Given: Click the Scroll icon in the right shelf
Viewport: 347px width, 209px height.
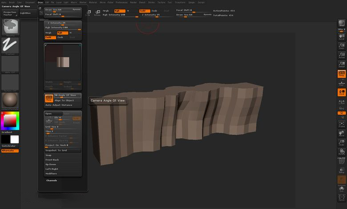Looking at the screenshot, I should 342,37.
